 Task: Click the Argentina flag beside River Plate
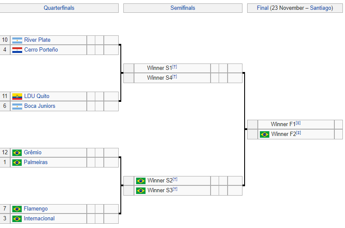click(x=17, y=40)
